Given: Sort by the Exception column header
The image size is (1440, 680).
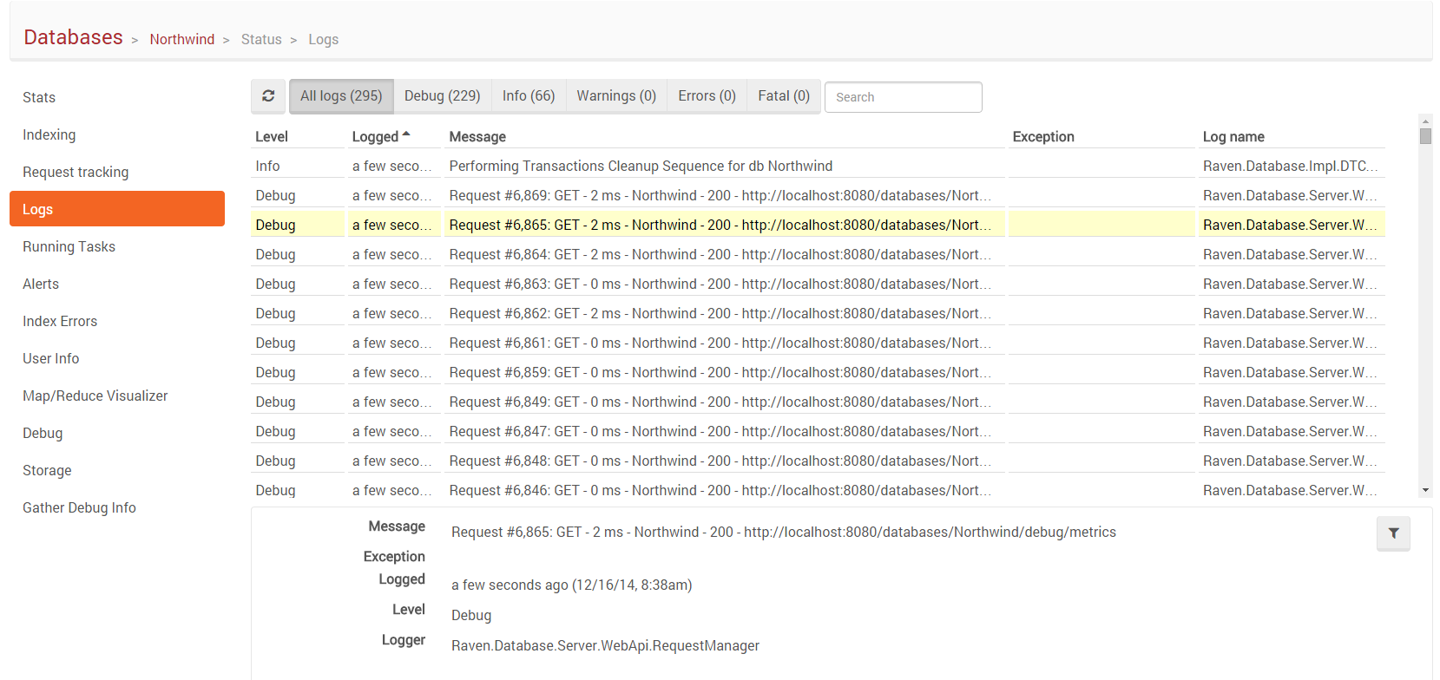Looking at the screenshot, I should tap(1043, 136).
